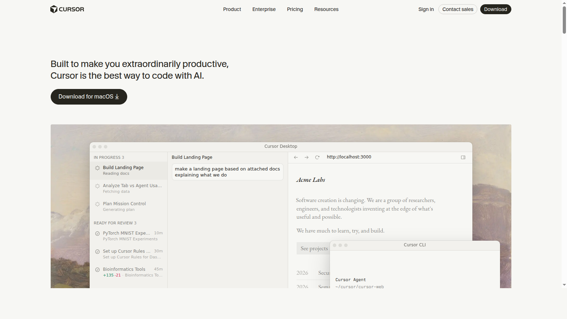Select the Analyze Tab vs Agent Usage task
Image resolution: width=567 pixels, height=319 pixels.
tap(129, 189)
